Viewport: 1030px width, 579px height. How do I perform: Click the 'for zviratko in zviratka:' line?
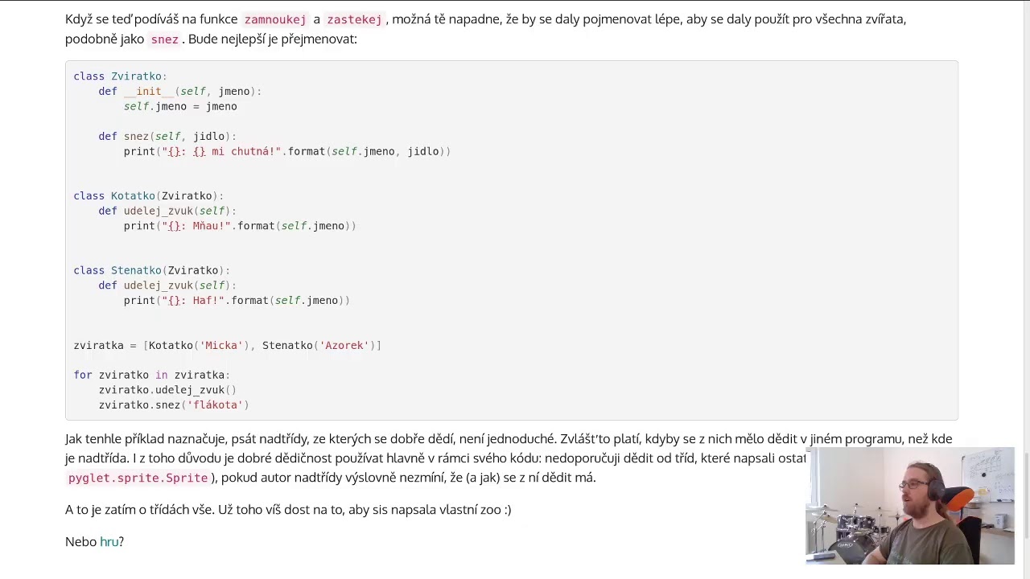pyautogui.click(x=152, y=376)
